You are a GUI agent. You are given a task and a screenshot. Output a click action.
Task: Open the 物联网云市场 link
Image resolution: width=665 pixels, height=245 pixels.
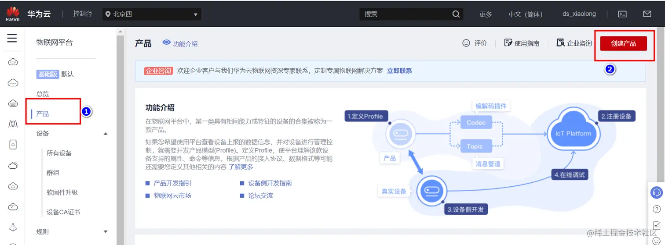pos(172,195)
